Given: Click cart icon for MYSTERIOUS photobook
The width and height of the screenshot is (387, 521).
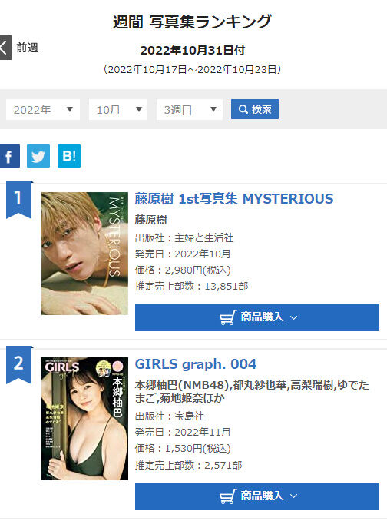Looking at the screenshot, I should pyautogui.click(x=228, y=317).
